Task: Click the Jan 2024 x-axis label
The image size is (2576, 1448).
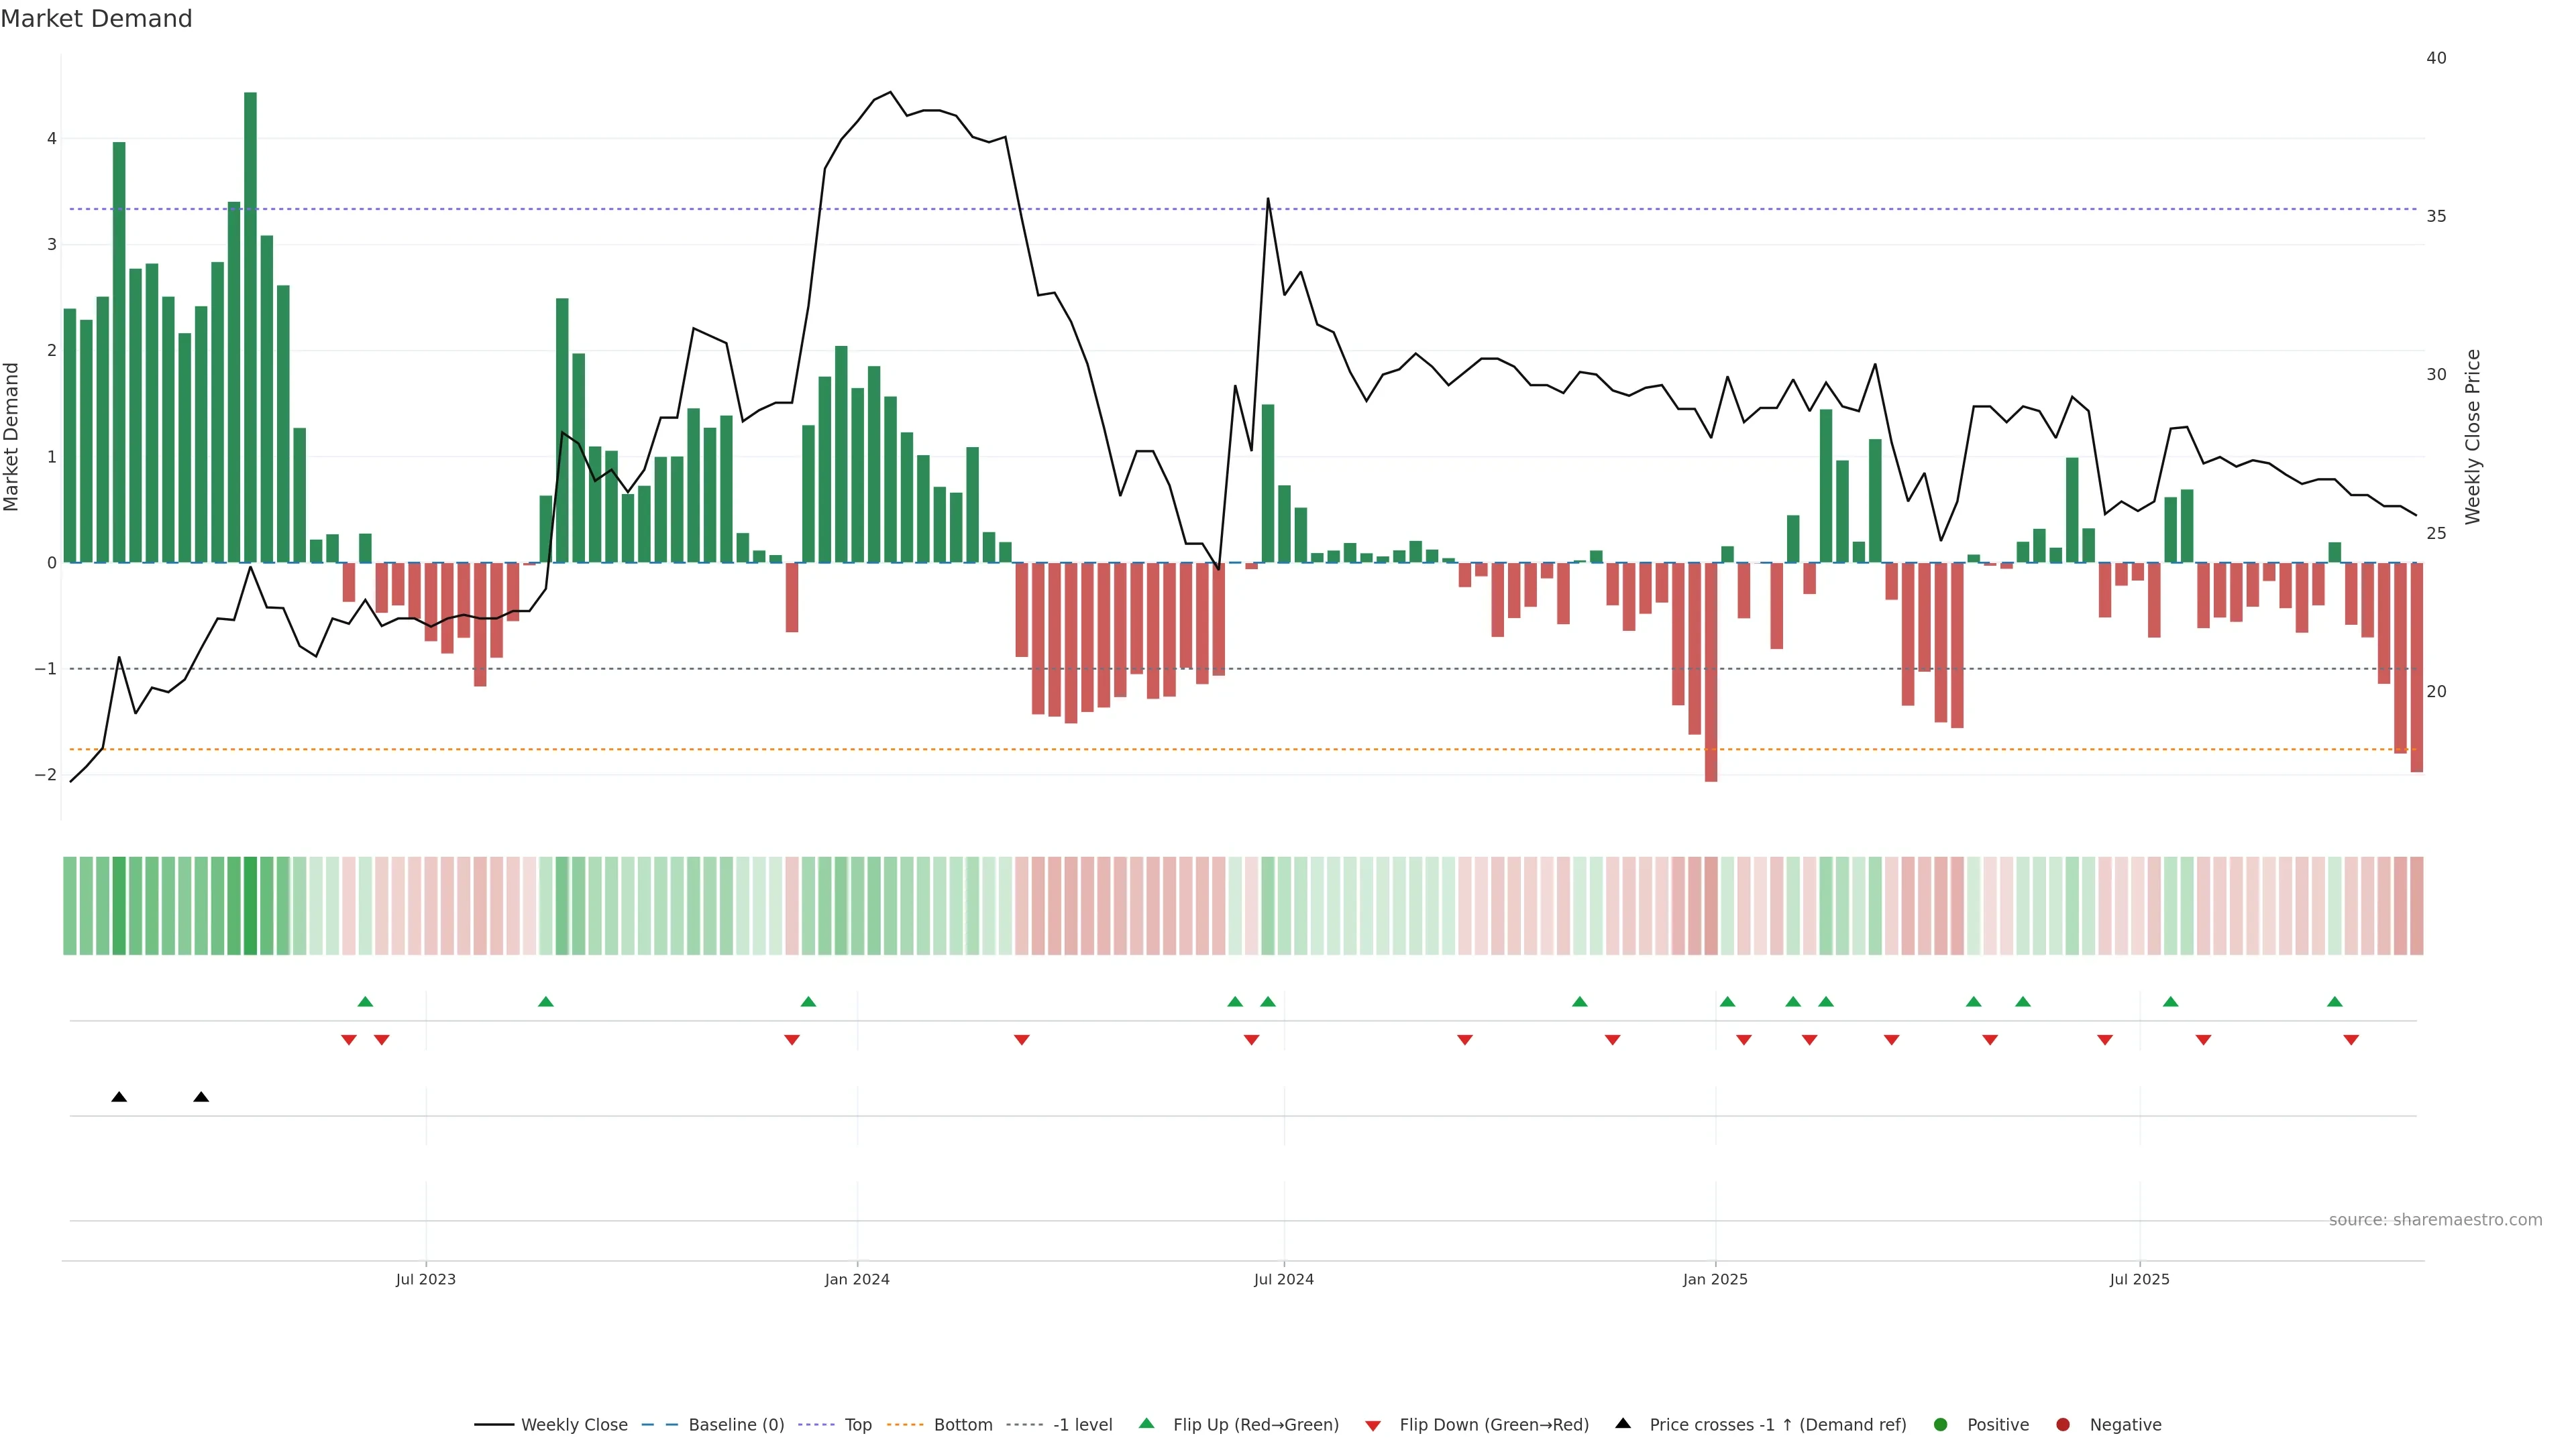Action: click(857, 1279)
